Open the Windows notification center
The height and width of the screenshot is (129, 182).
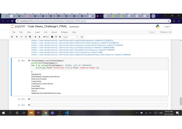[178, 113]
